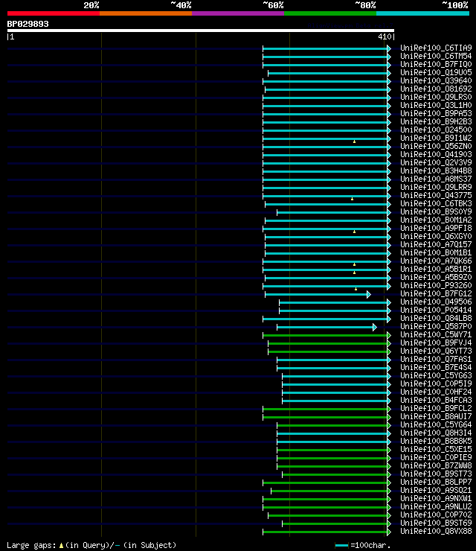Select the UniRef100_C5YG63 label
The image size is (476, 551).
(436, 376)
